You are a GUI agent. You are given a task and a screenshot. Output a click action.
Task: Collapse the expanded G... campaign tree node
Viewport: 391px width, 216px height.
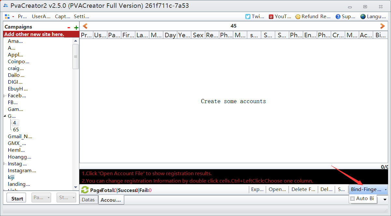pyautogui.click(x=5, y=116)
